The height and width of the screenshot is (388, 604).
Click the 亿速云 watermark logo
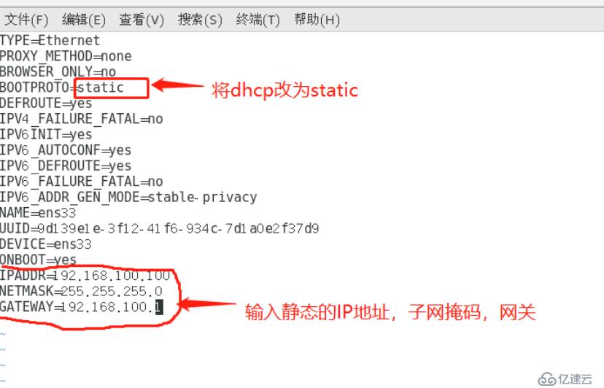[565, 379]
